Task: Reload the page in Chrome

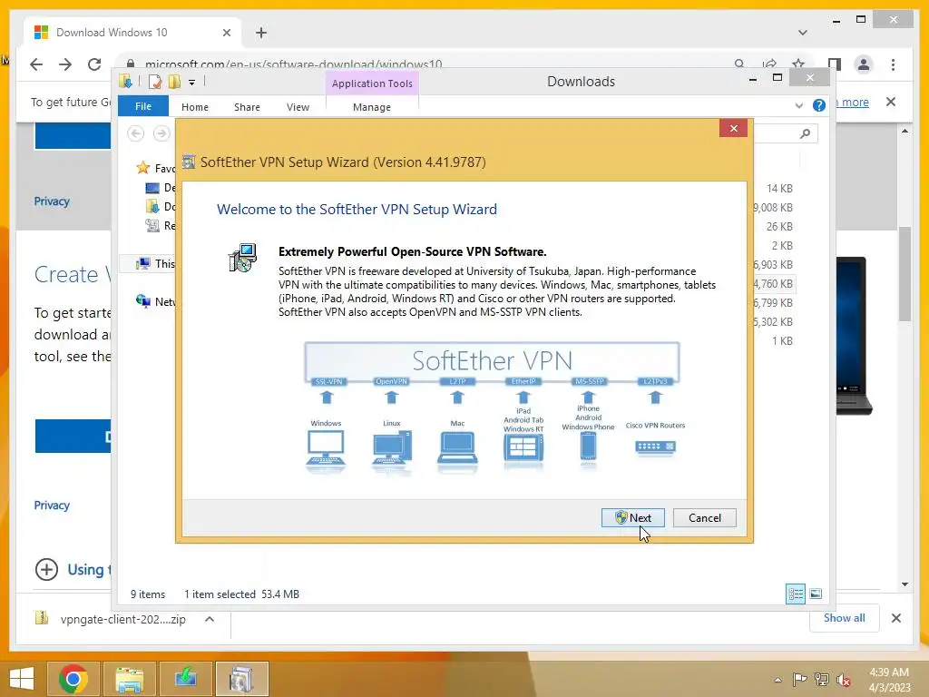Action: [94, 64]
